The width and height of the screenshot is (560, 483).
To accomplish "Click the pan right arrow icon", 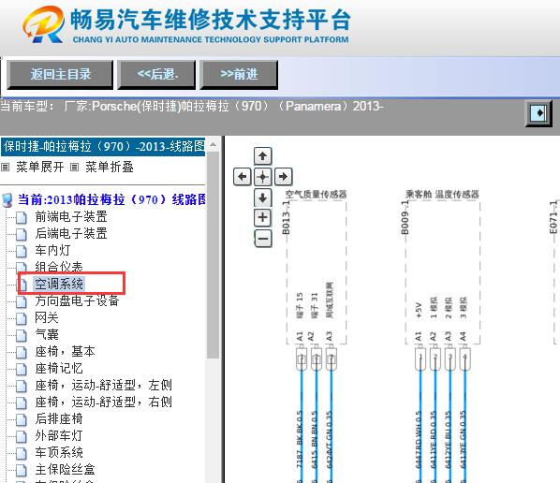I will (x=283, y=176).
